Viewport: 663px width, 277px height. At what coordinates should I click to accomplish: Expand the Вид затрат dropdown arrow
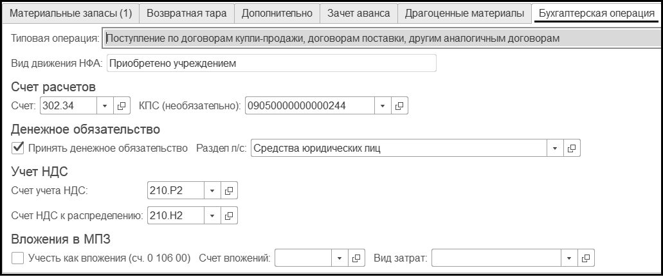(569, 258)
